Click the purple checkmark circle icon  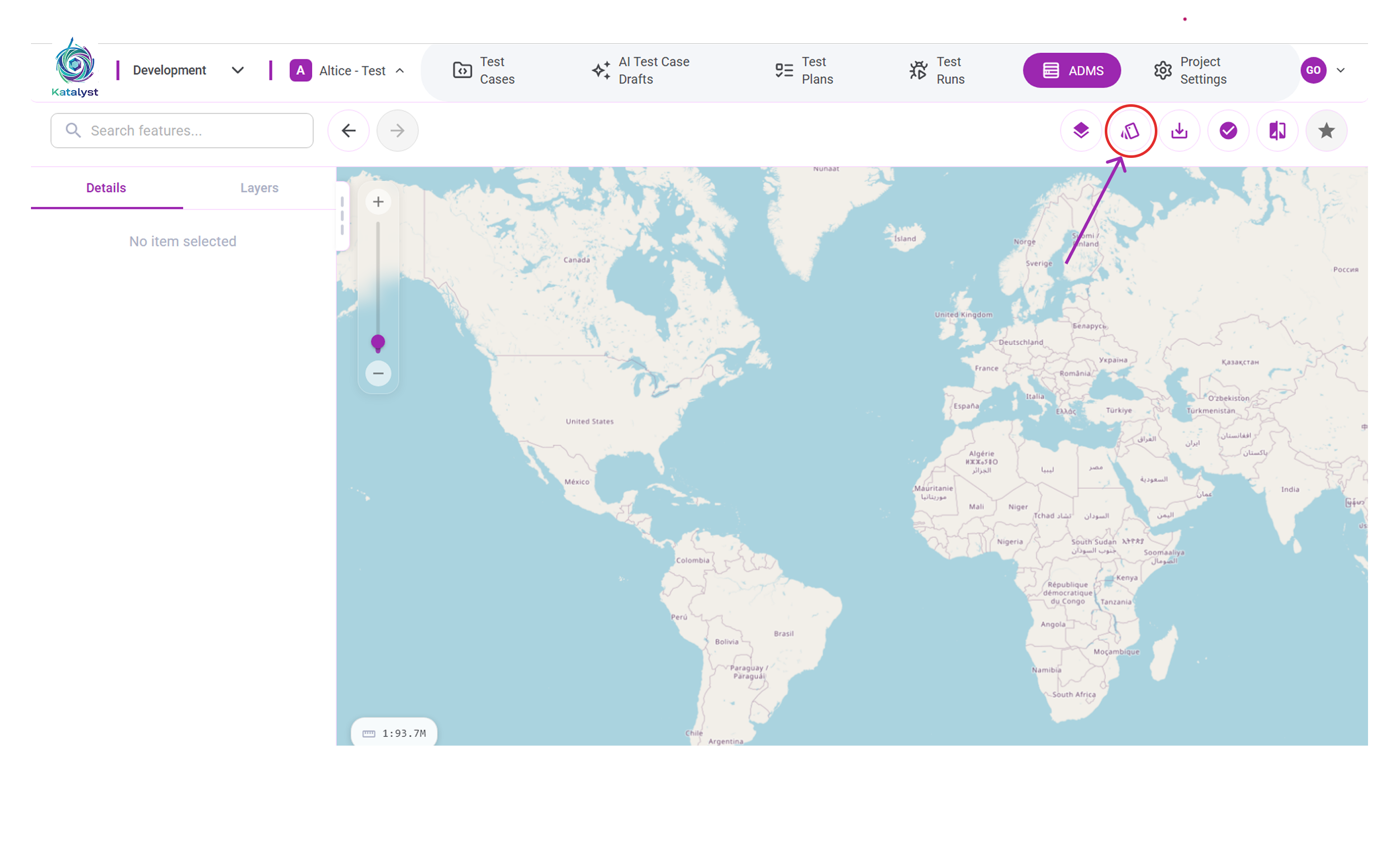click(1228, 131)
